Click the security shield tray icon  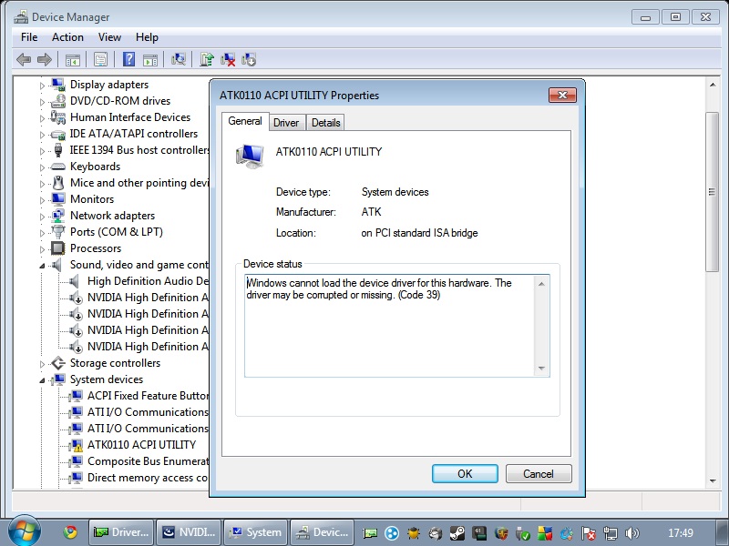click(x=500, y=533)
